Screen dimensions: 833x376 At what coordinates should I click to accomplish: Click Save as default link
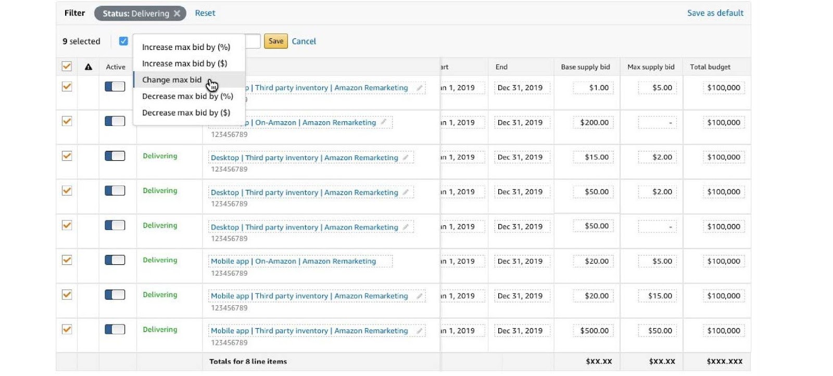tap(715, 13)
